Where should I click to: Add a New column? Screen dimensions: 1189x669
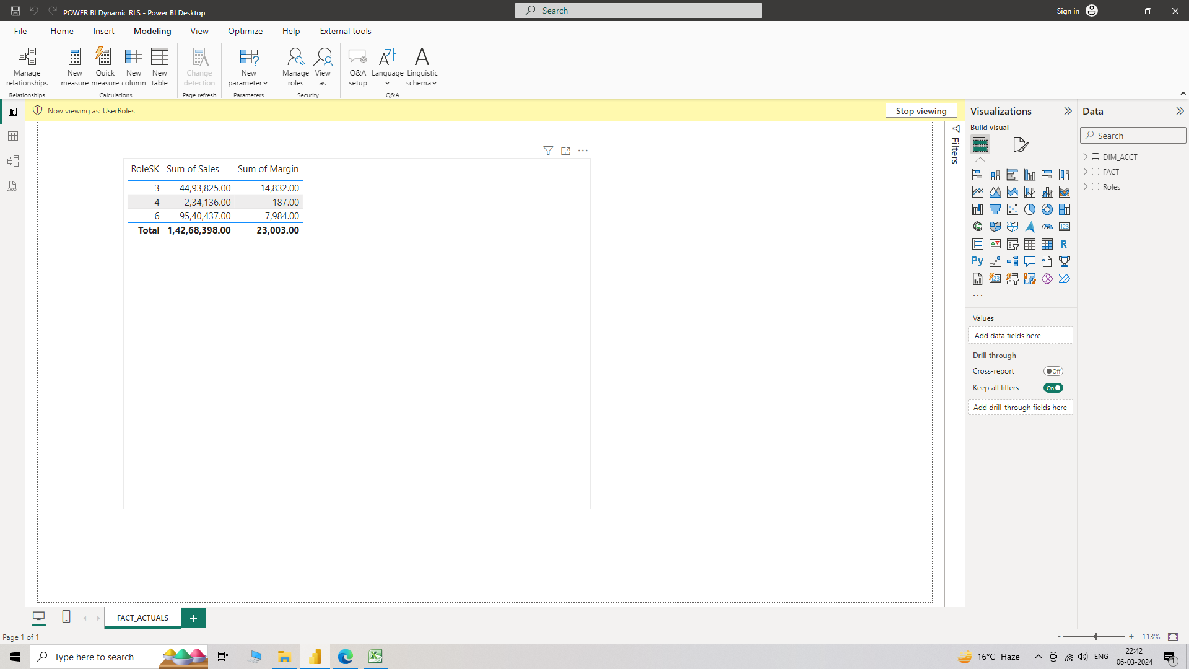click(133, 67)
